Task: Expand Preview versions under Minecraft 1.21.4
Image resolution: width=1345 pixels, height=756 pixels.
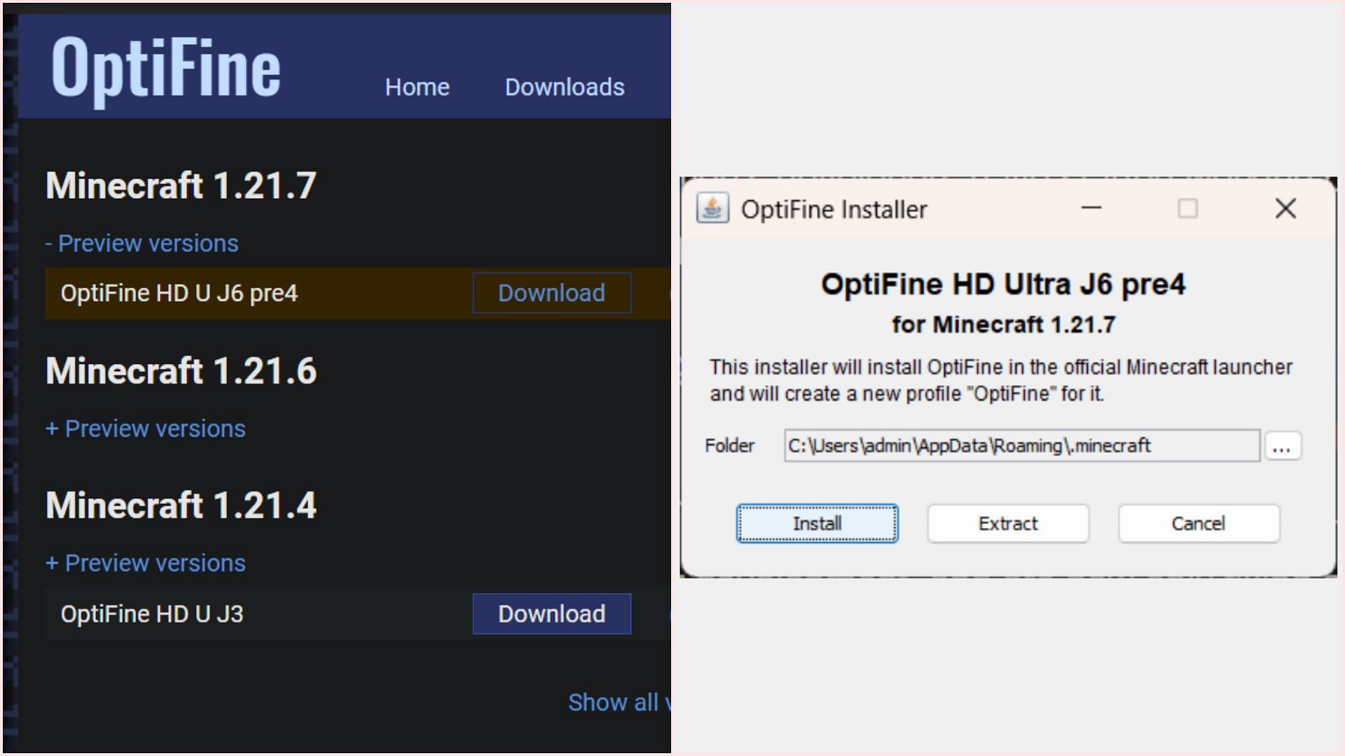Action: click(146, 563)
